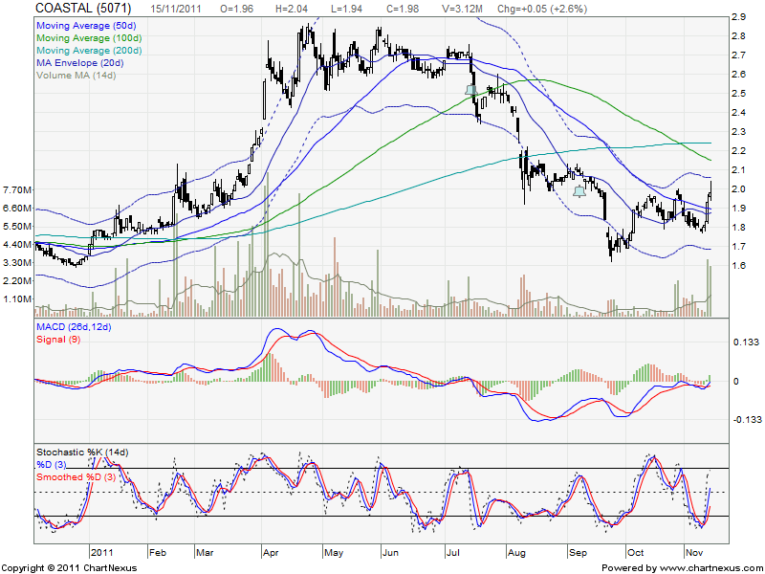This screenshot has width=765, height=574.
Task: Click the Smoothed %D (3) label
Action: point(76,476)
